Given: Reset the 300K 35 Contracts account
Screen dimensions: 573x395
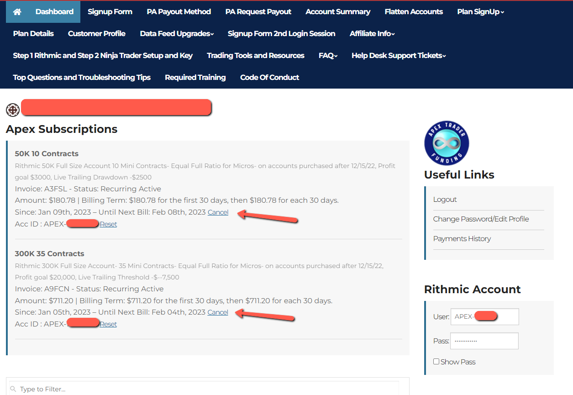Looking at the screenshot, I should (108, 324).
